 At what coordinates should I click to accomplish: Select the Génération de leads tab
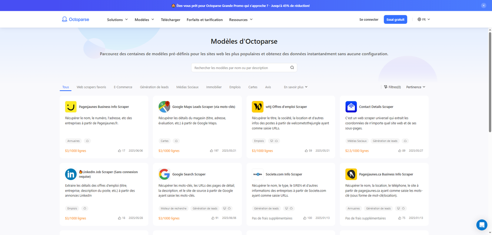[154, 87]
